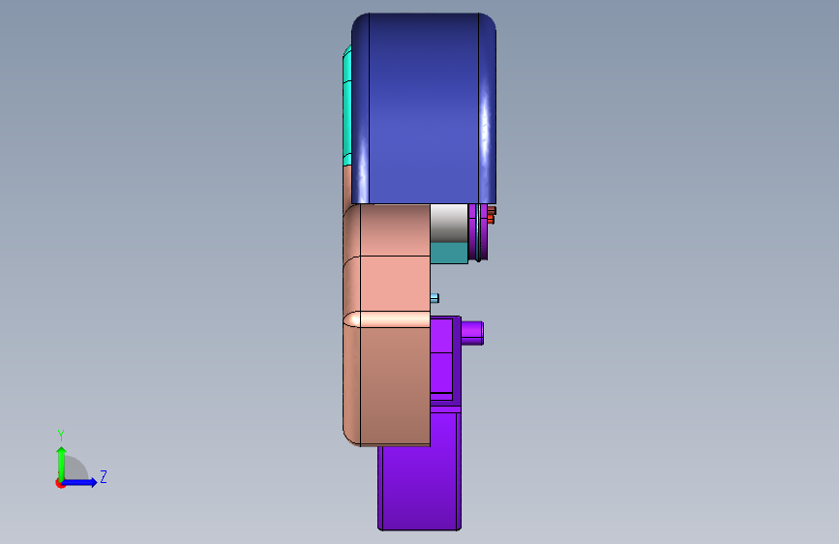Click the purple cylindrical peg on the bracket
839x544 pixels.
tap(472, 333)
